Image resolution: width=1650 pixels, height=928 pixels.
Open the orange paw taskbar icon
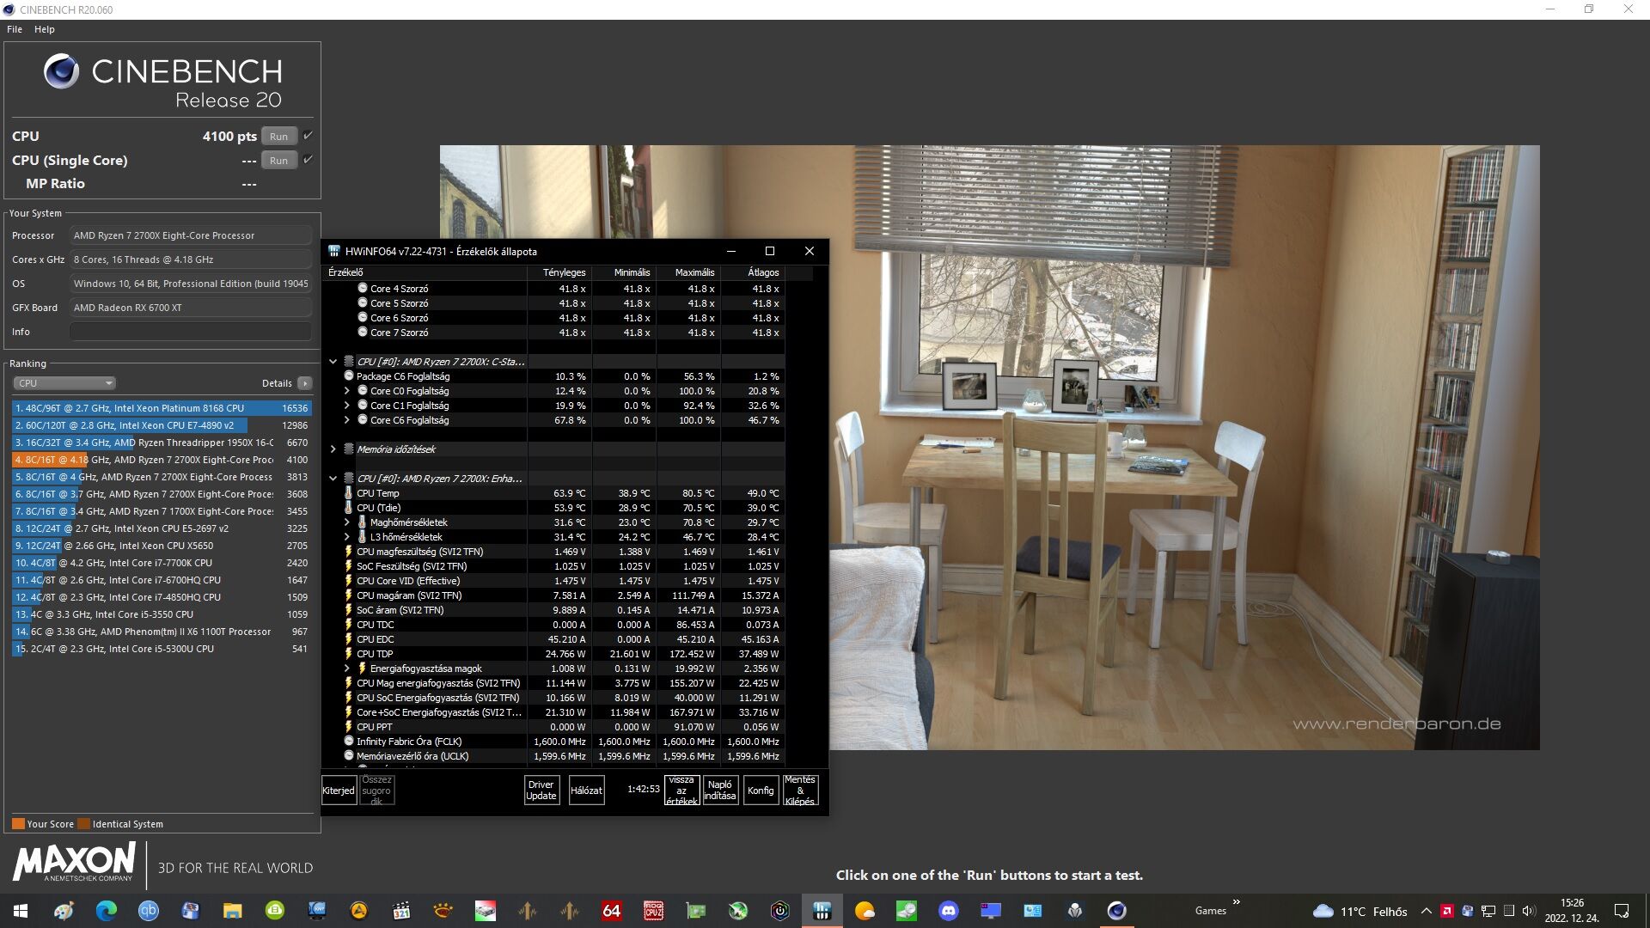pyautogui.click(x=443, y=911)
